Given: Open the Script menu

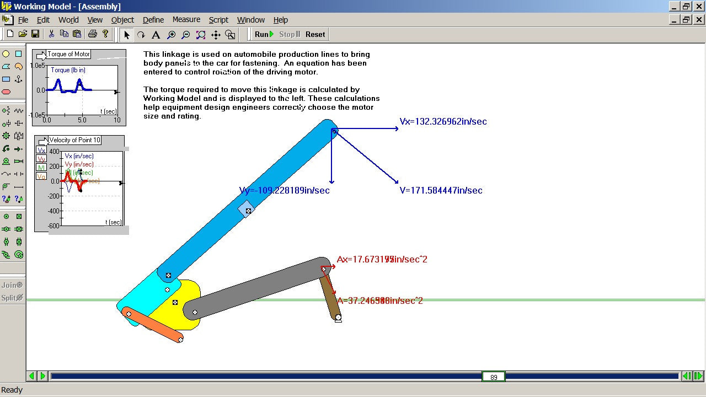Looking at the screenshot, I should [x=218, y=20].
